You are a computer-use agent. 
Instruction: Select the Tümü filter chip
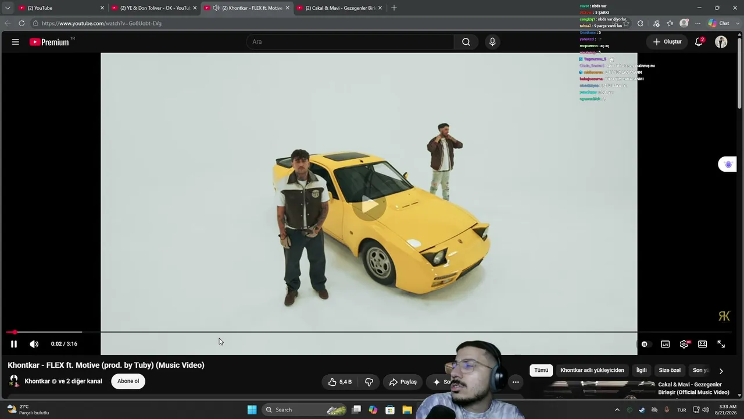[x=541, y=370]
